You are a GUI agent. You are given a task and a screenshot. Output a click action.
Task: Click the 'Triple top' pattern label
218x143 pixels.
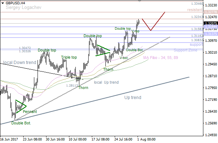tap(69, 57)
